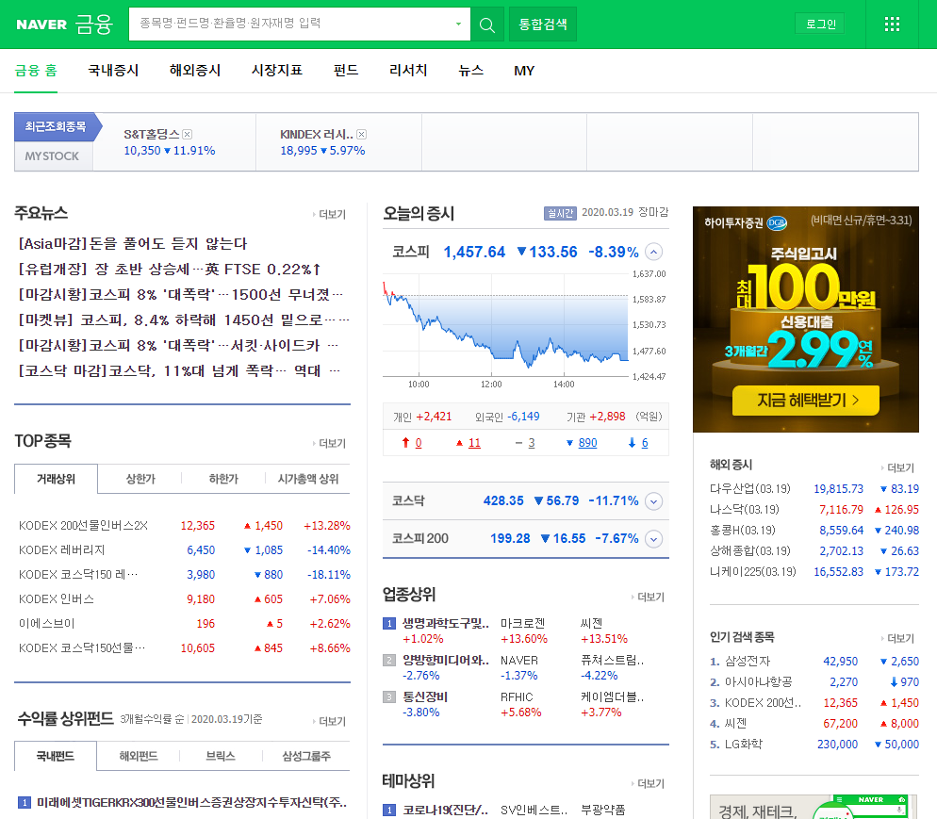Click unchanged stocks count 3
This screenshot has height=819, width=937.
pyautogui.click(x=532, y=443)
